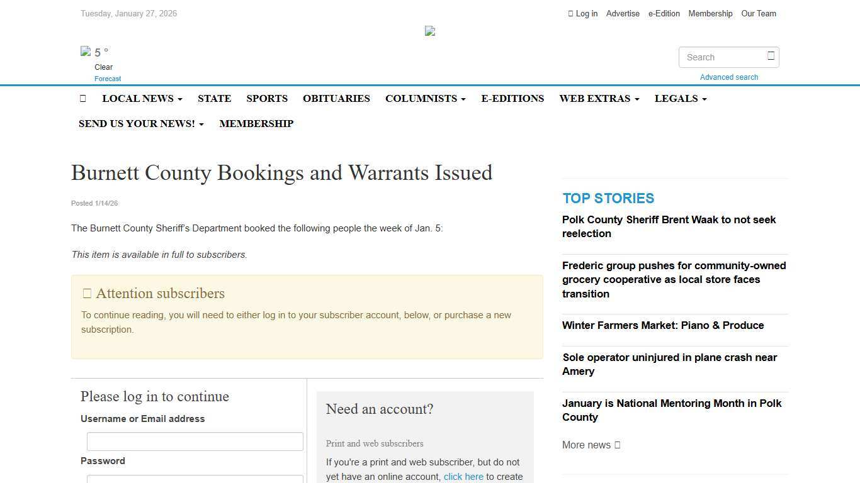Click the Advanced search link
This screenshot has width=860, height=483.
click(728, 77)
